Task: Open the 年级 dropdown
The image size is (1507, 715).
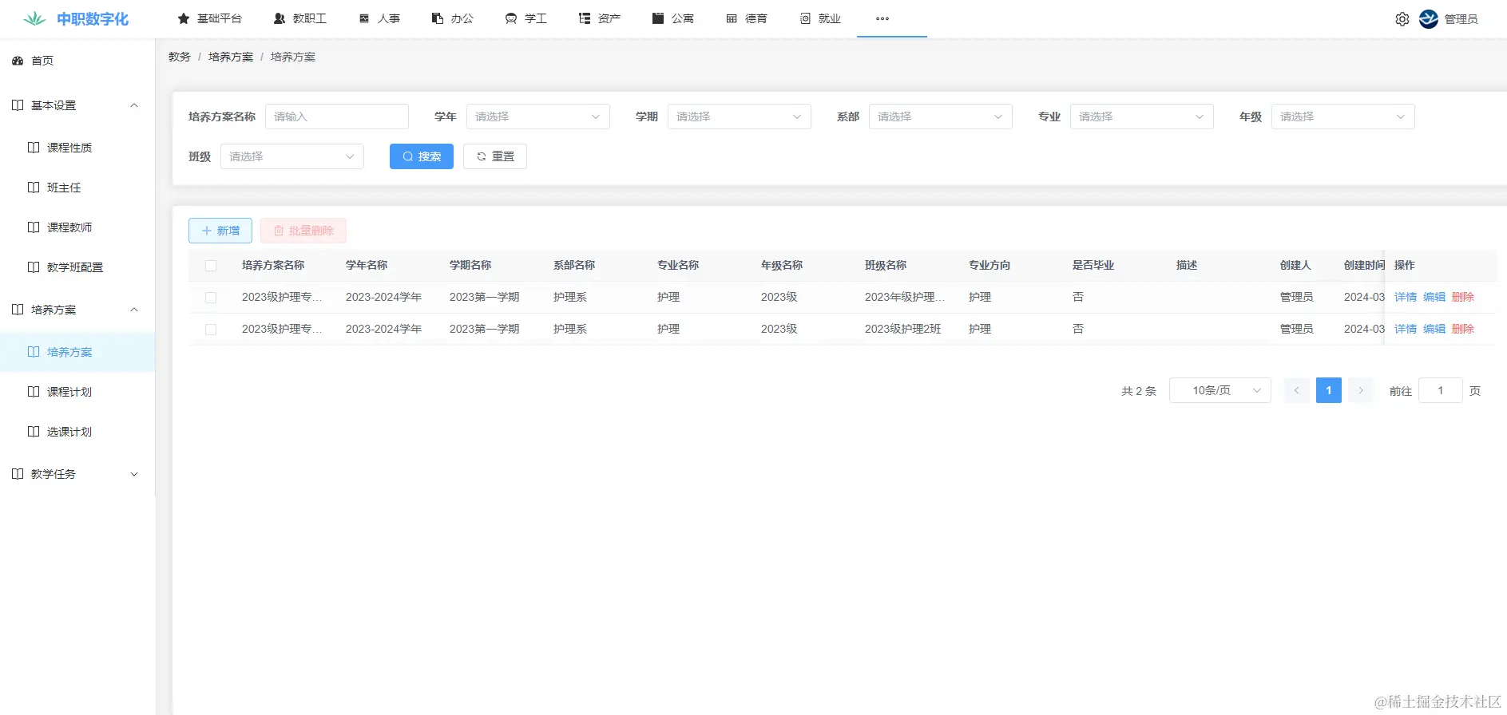Action: (1343, 117)
